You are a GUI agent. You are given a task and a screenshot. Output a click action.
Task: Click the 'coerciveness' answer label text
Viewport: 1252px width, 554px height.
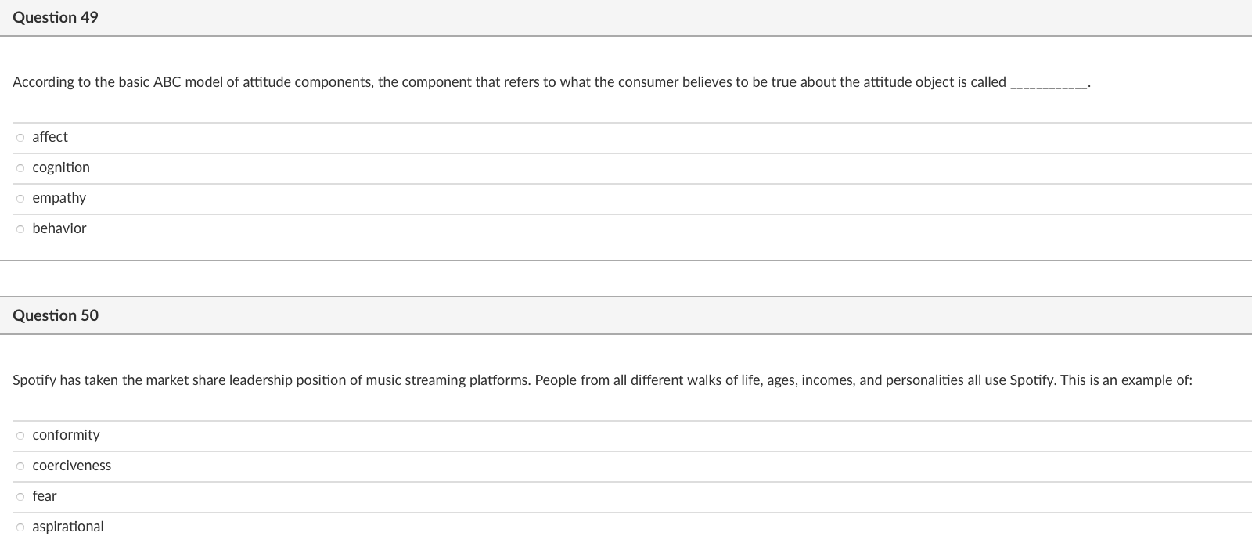click(72, 466)
